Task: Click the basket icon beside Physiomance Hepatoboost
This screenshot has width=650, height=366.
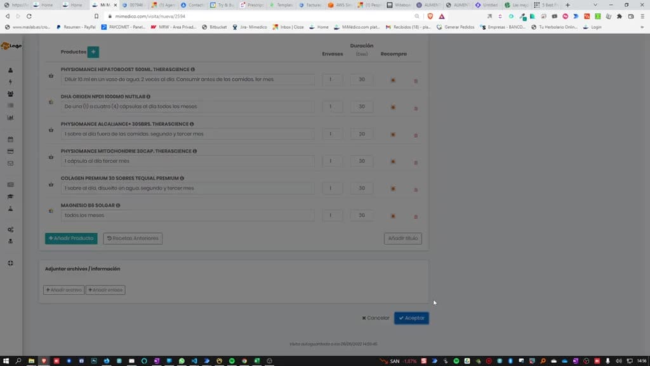Action: coord(51,76)
